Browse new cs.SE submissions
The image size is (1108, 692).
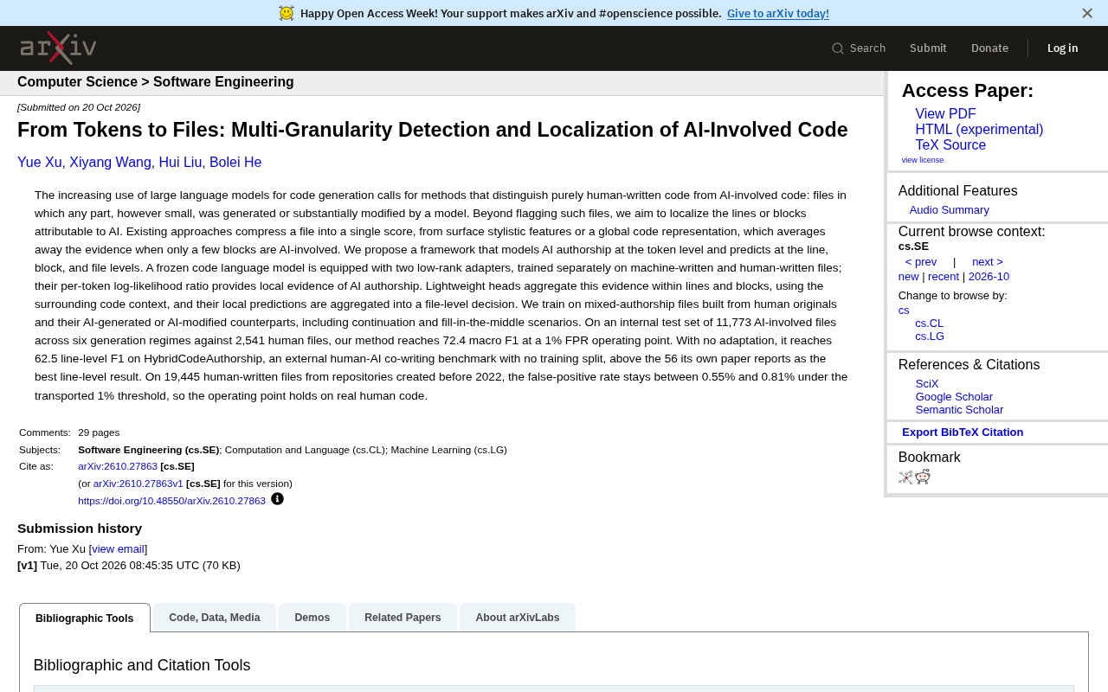tap(908, 277)
